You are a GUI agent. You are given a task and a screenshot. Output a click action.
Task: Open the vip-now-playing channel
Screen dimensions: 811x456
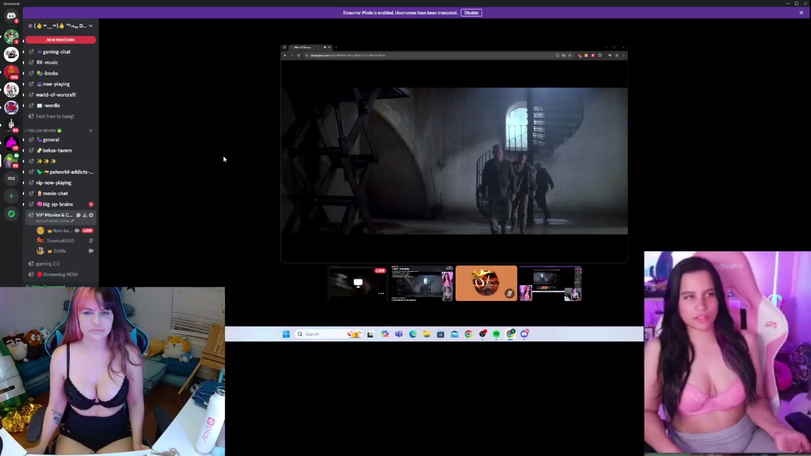[x=61, y=183]
